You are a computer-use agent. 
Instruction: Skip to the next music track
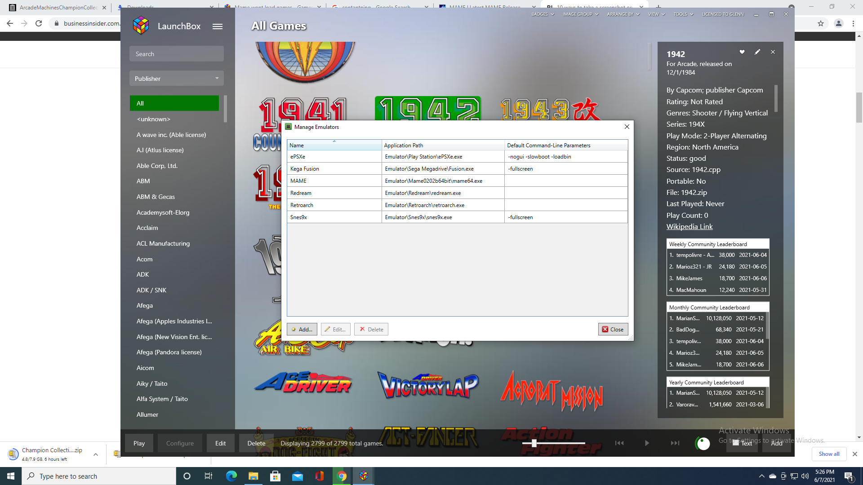click(675, 443)
